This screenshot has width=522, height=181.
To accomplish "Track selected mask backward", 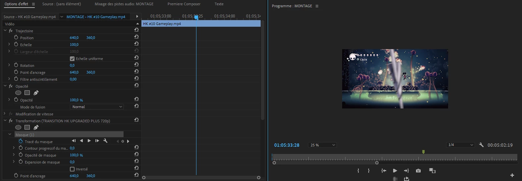I will [x=81, y=141].
